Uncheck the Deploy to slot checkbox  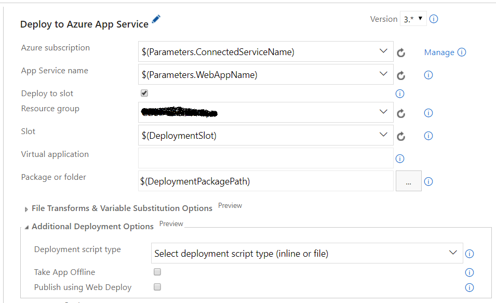coord(144,93)
